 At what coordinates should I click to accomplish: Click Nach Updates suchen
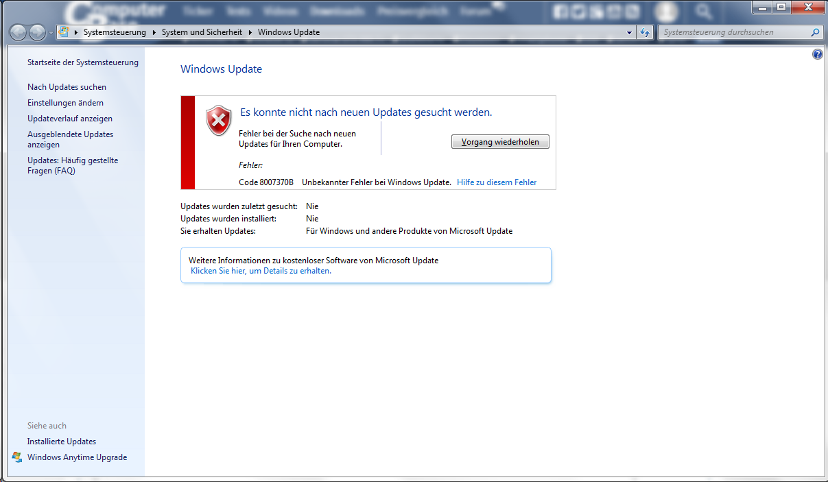tap(67, 87)
